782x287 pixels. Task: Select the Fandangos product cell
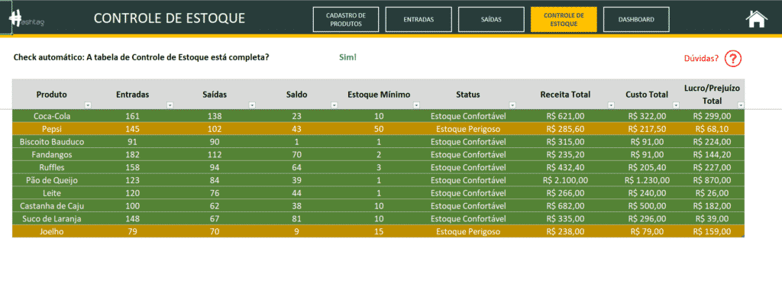click(52, 154)
